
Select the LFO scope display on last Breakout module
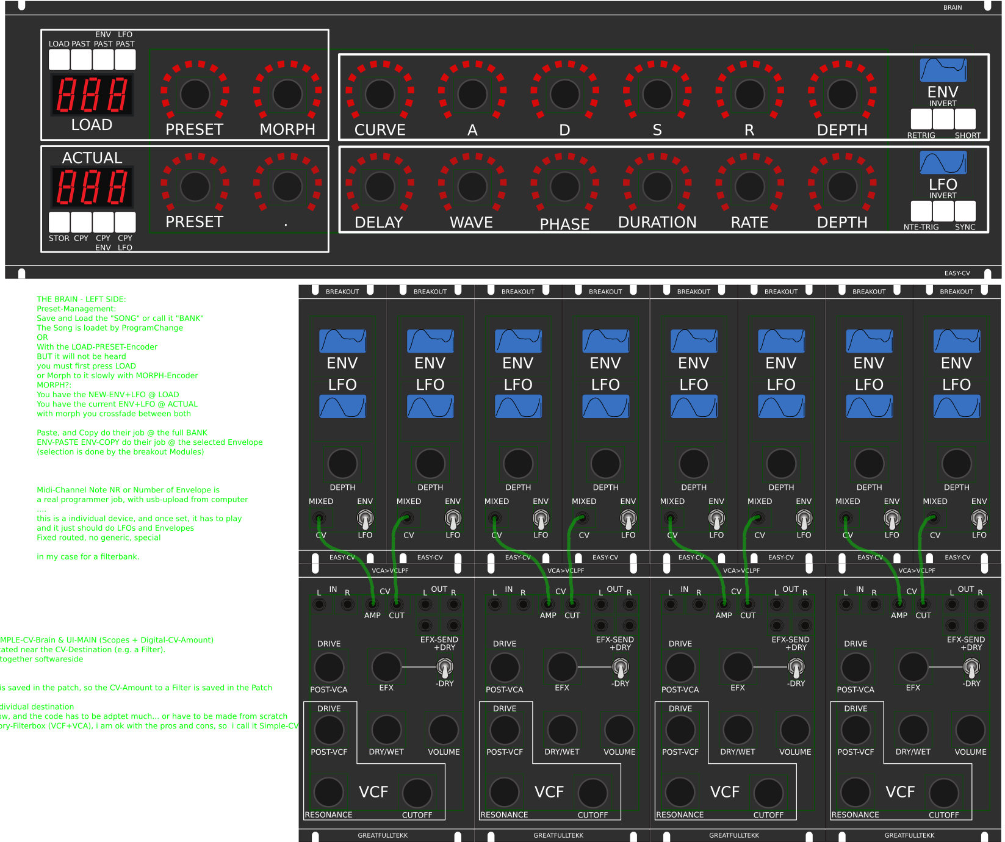point(956,406)
